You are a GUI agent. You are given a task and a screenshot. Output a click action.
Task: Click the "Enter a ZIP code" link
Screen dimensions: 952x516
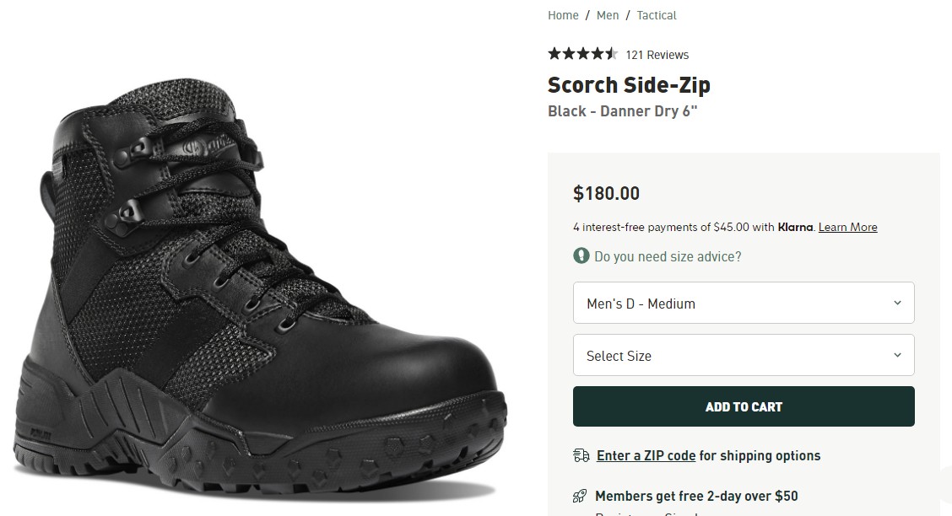(x=646, y=455)
